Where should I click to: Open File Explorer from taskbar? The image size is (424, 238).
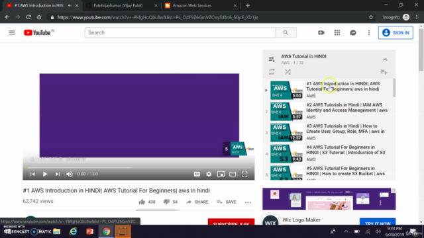56,231
